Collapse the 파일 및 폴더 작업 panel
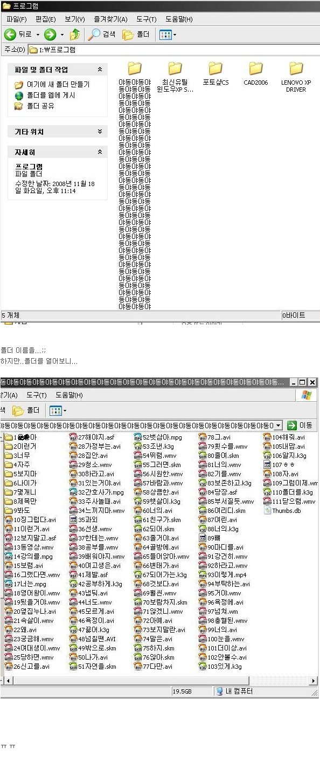Image resolution: width=320 pixels, height=768 pixels. (x=100, y=70)
